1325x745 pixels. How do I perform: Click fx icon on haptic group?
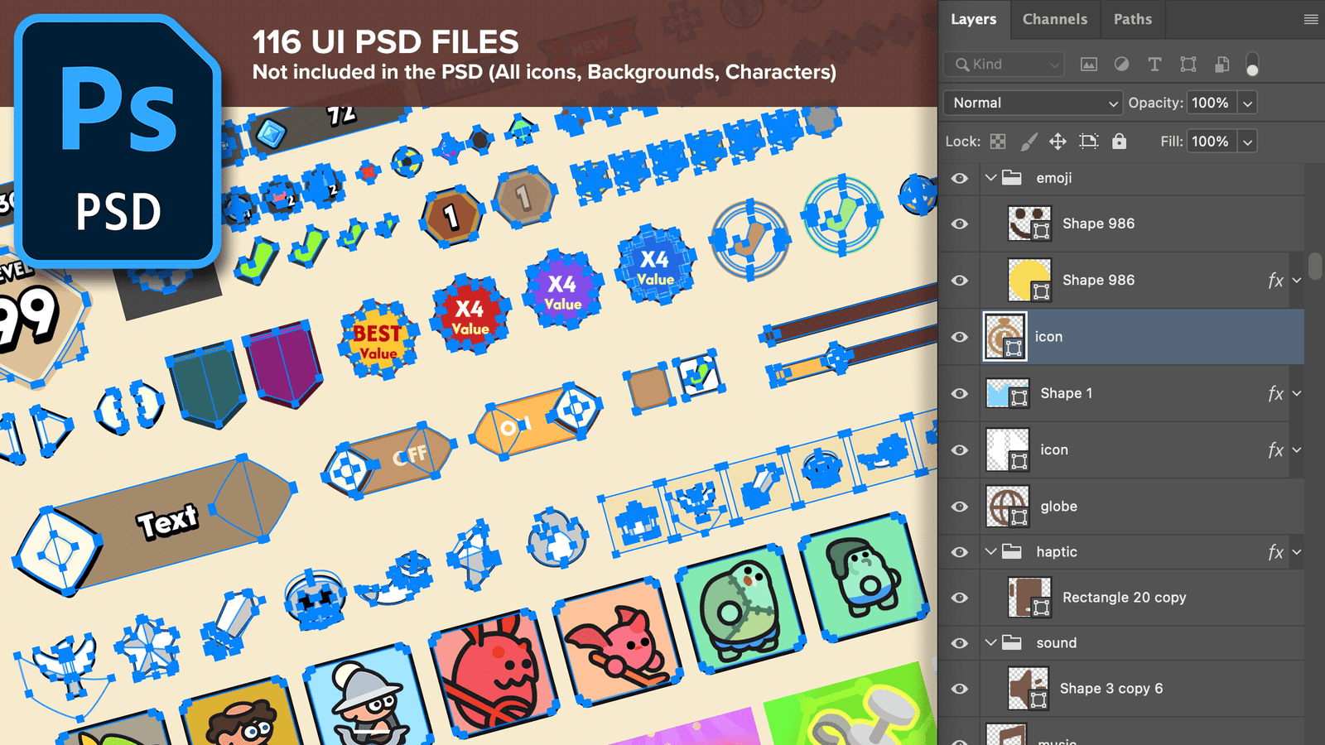point(1275,552)
